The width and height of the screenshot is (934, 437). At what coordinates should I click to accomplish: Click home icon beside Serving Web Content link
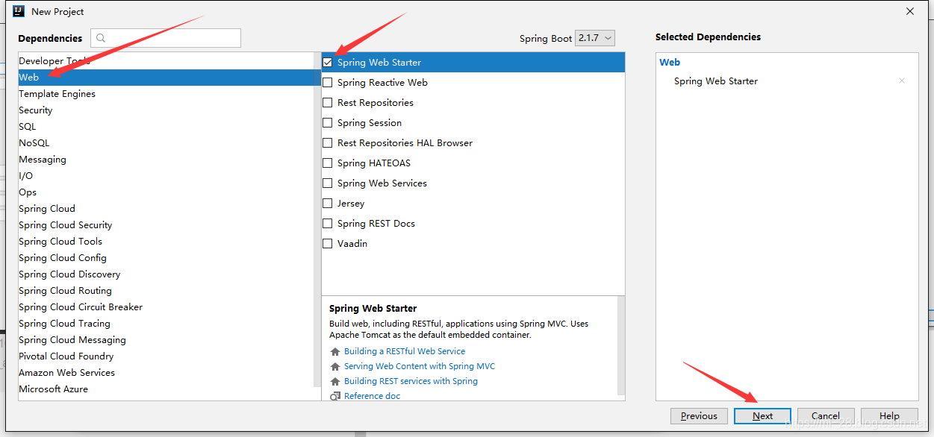pyautogui.click(x=335, y=366)
